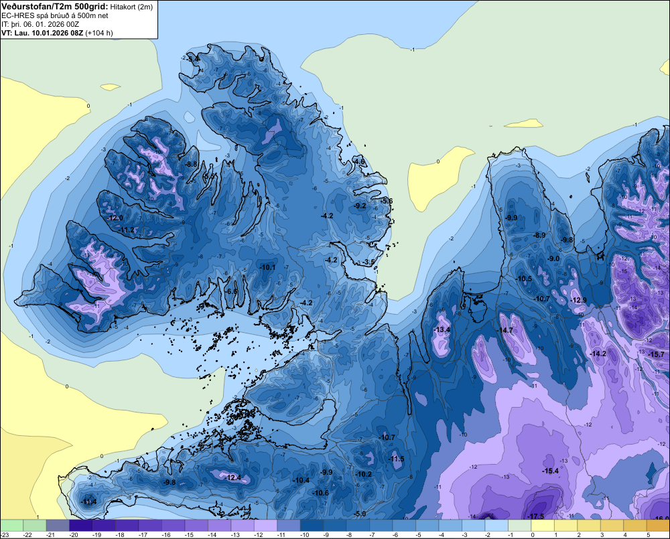Click the -11.2 temperature label
Image resolution: width=670 pixels, height=539 pixels.
coord(126,230)
